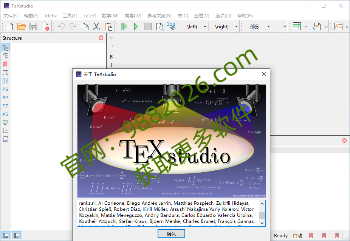This screenshot has width=350, height=241.
Task: Click 确认 button in About dialog
Action: (171, 234)
